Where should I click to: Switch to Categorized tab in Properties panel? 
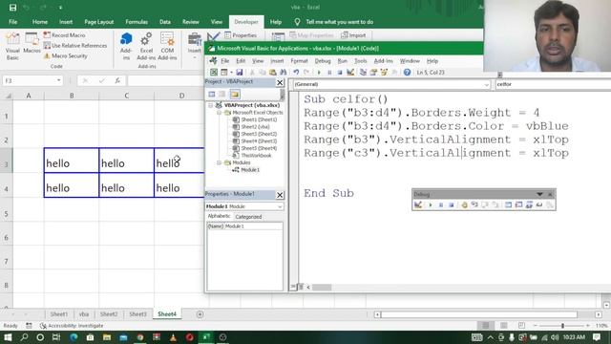[248, 217]
